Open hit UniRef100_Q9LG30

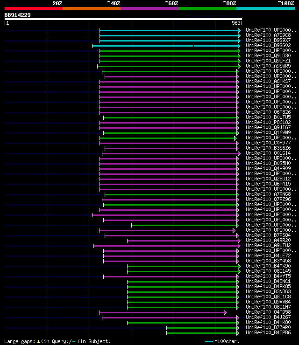pyautogui.click(x=268, y=55)
